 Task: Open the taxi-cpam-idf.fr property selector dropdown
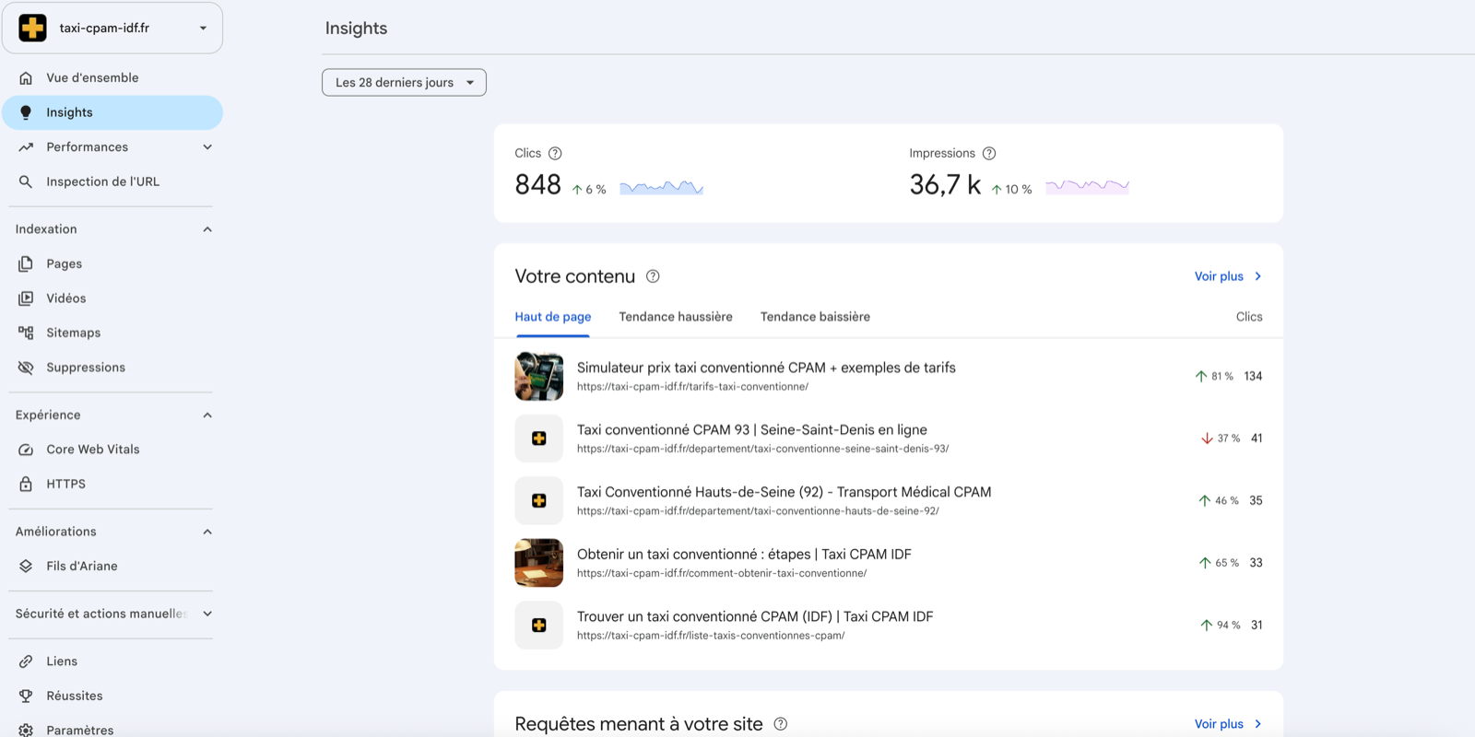[112, 28]
